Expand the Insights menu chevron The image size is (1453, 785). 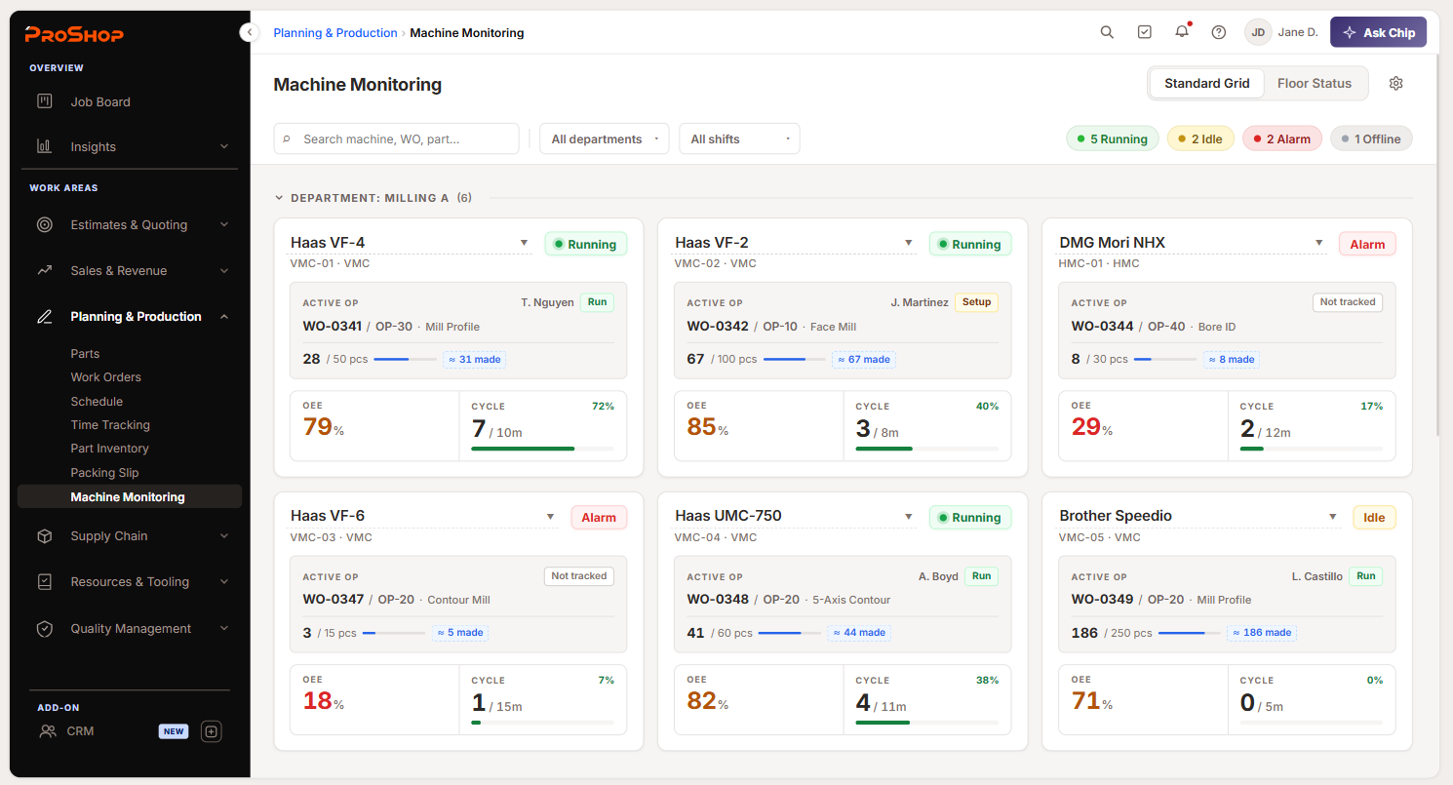(x=223, y=146)
